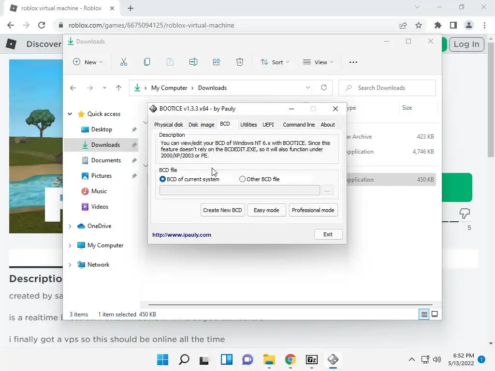Click the Paste icon in Downloads toolbar
This screenshot has height=371, width=495.
(170, 62)
